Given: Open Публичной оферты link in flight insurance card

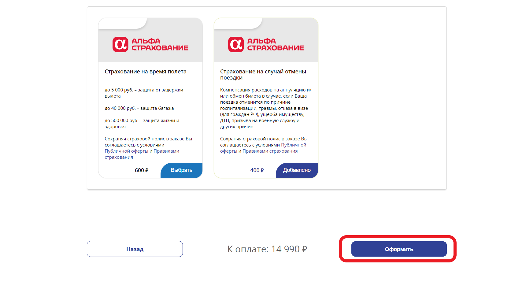Looking at the screenshot, I should [x=126, y=151].
